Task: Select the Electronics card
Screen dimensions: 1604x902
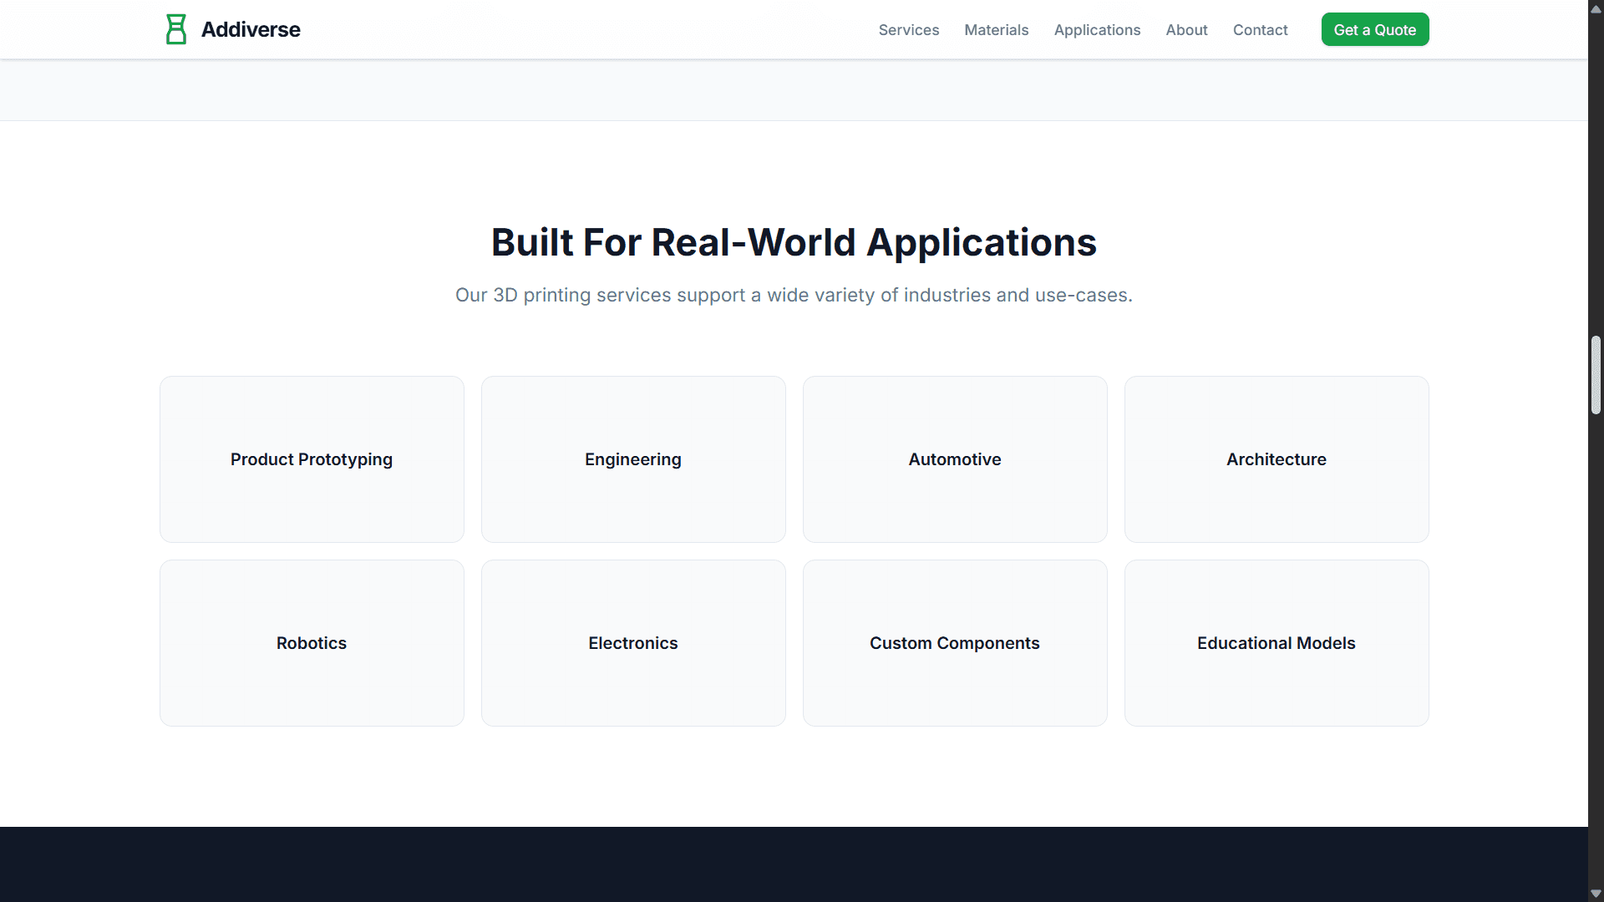Action: [x=633, y=643]
